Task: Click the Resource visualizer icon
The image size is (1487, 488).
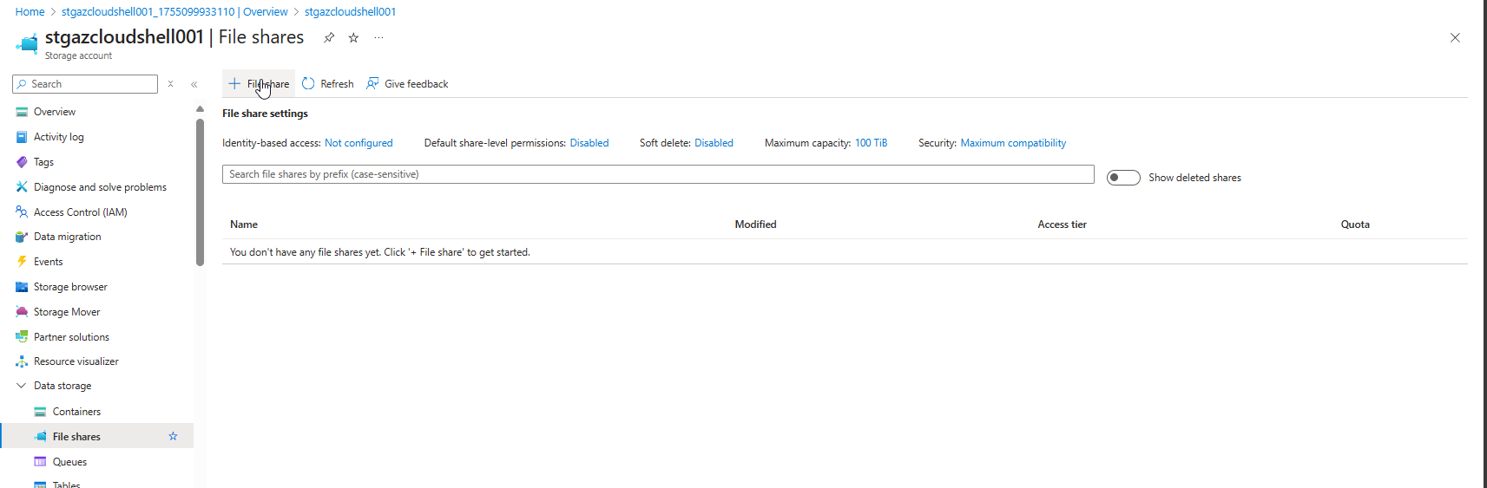Action: click(x=22, y=361)
